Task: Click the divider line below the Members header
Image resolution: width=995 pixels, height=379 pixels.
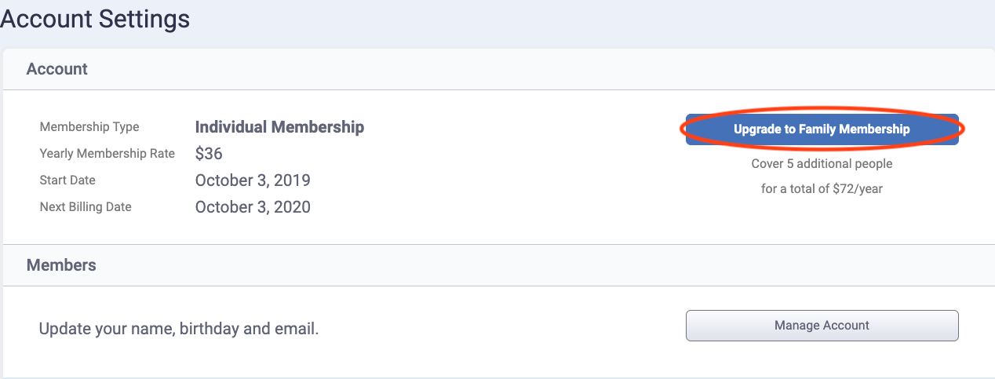Action: 499,286
